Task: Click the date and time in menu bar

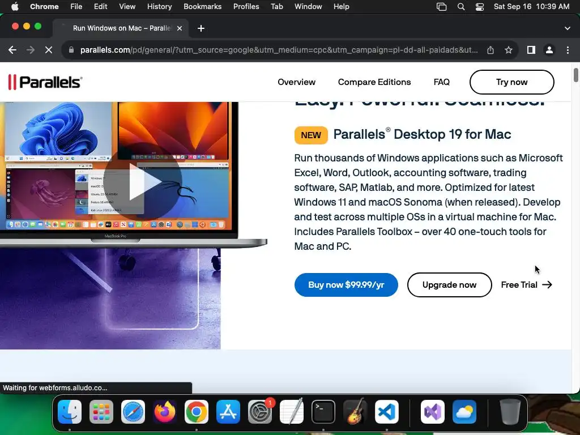Action: click(531, 7)
